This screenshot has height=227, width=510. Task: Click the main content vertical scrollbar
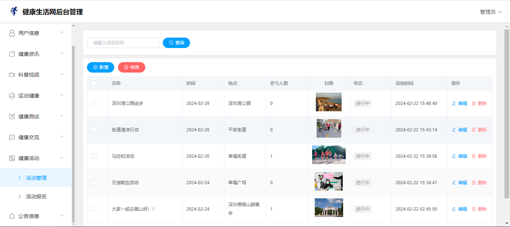(x=507, y=112)
